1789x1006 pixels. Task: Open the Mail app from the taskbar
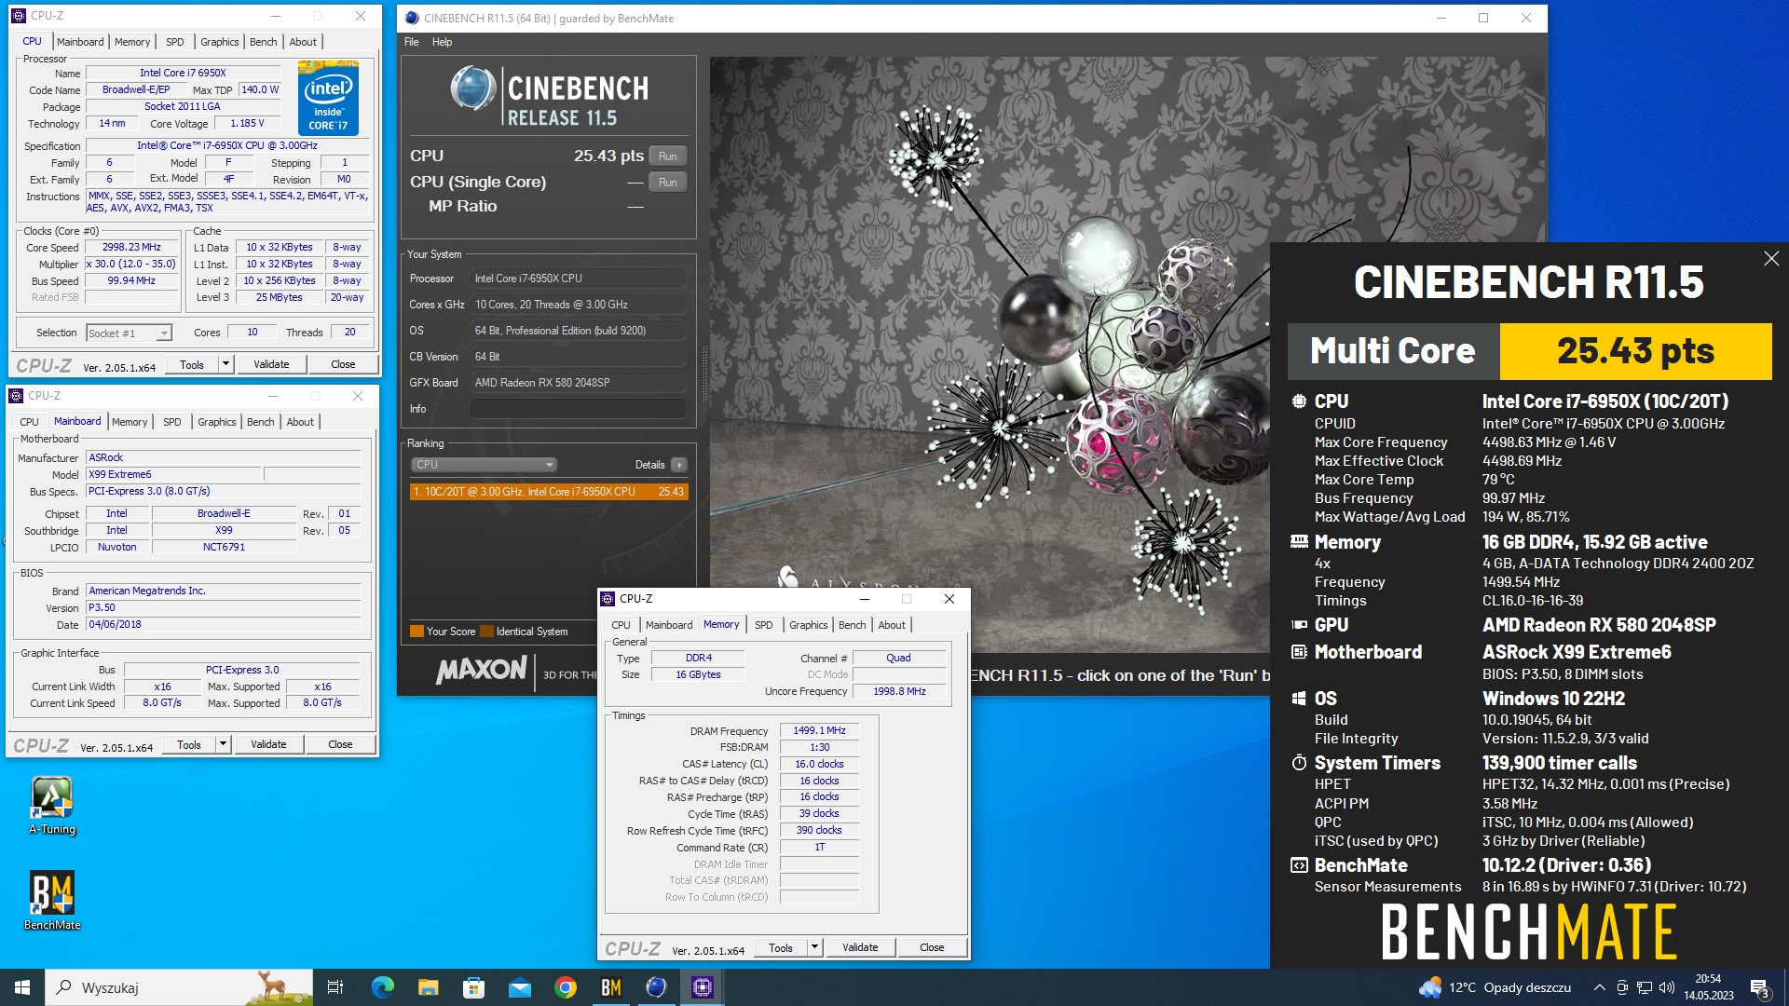519,987
